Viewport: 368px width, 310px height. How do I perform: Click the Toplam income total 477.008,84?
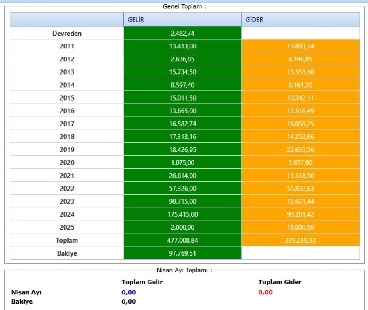[x=182, y=240]
